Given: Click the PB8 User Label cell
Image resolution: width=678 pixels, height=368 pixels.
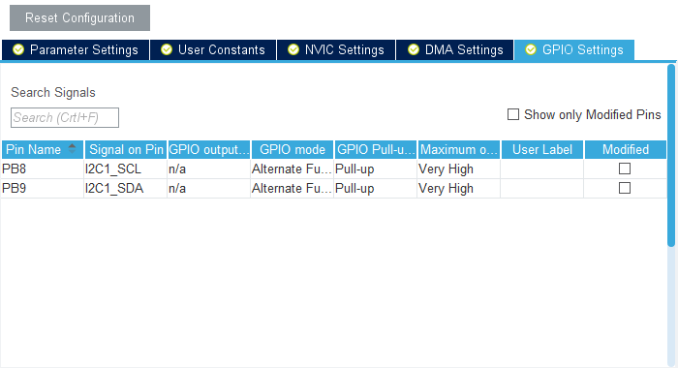Looking at the screenshot, I should pyautogui.click(x=542, y=169).
